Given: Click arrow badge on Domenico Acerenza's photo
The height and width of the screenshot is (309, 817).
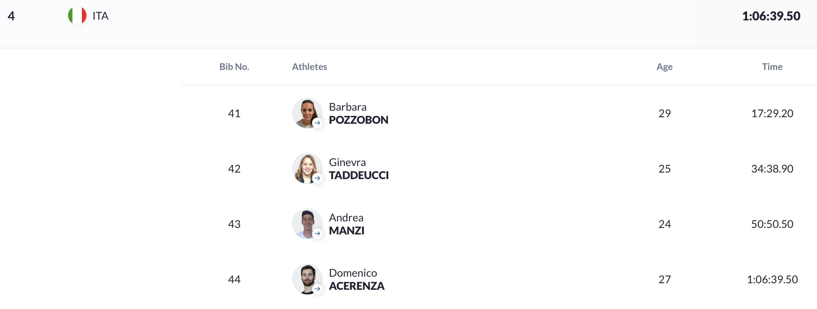Looking at the screenshot, I should coord(317,289).
